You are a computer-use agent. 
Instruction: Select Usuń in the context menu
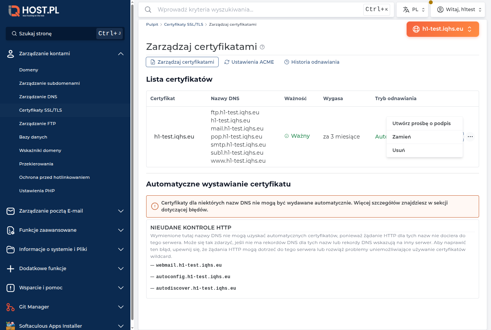pos(425,150)
